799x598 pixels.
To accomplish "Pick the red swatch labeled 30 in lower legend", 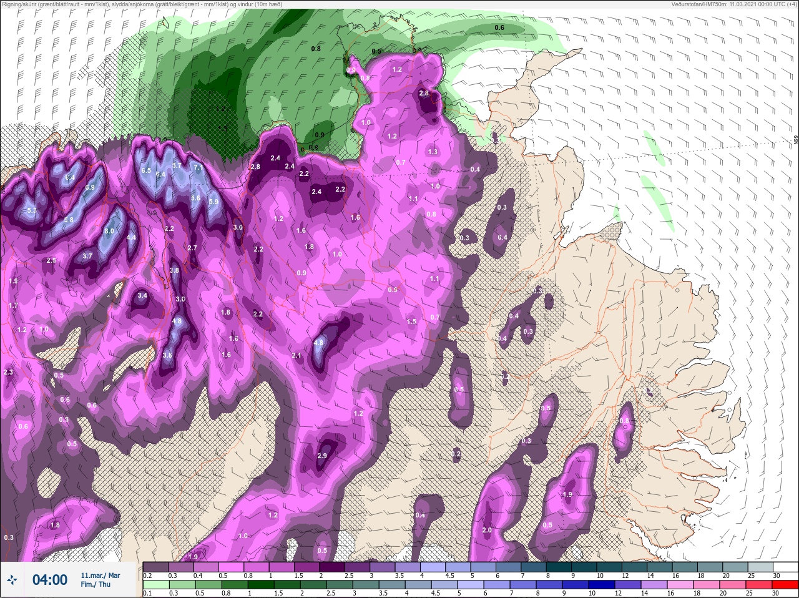I will tap(786, 586).
